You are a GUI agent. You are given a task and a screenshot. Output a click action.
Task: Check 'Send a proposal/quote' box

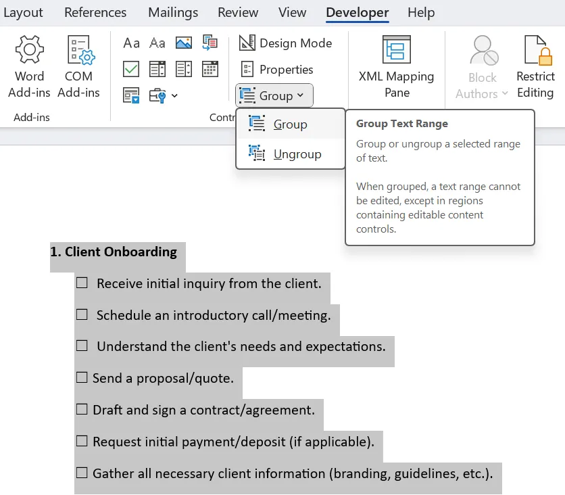pos(82,377)
